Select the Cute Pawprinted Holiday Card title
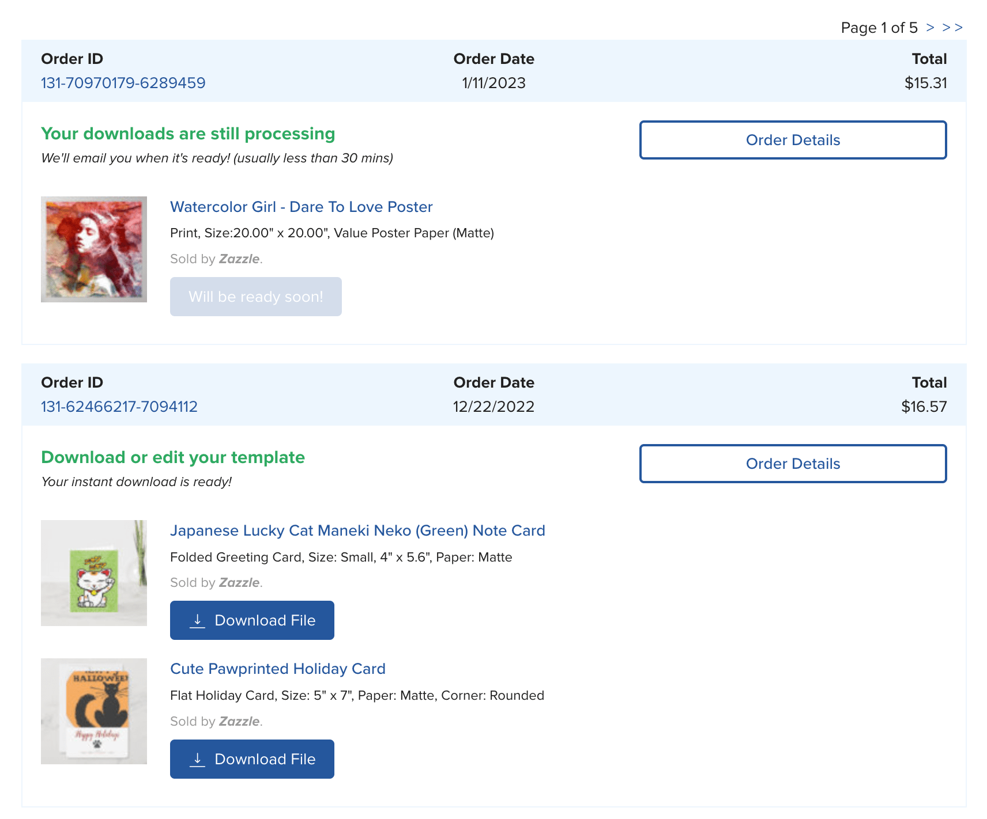Image resolution: width=987 pixels, height=819 pixels. (278, 669)
